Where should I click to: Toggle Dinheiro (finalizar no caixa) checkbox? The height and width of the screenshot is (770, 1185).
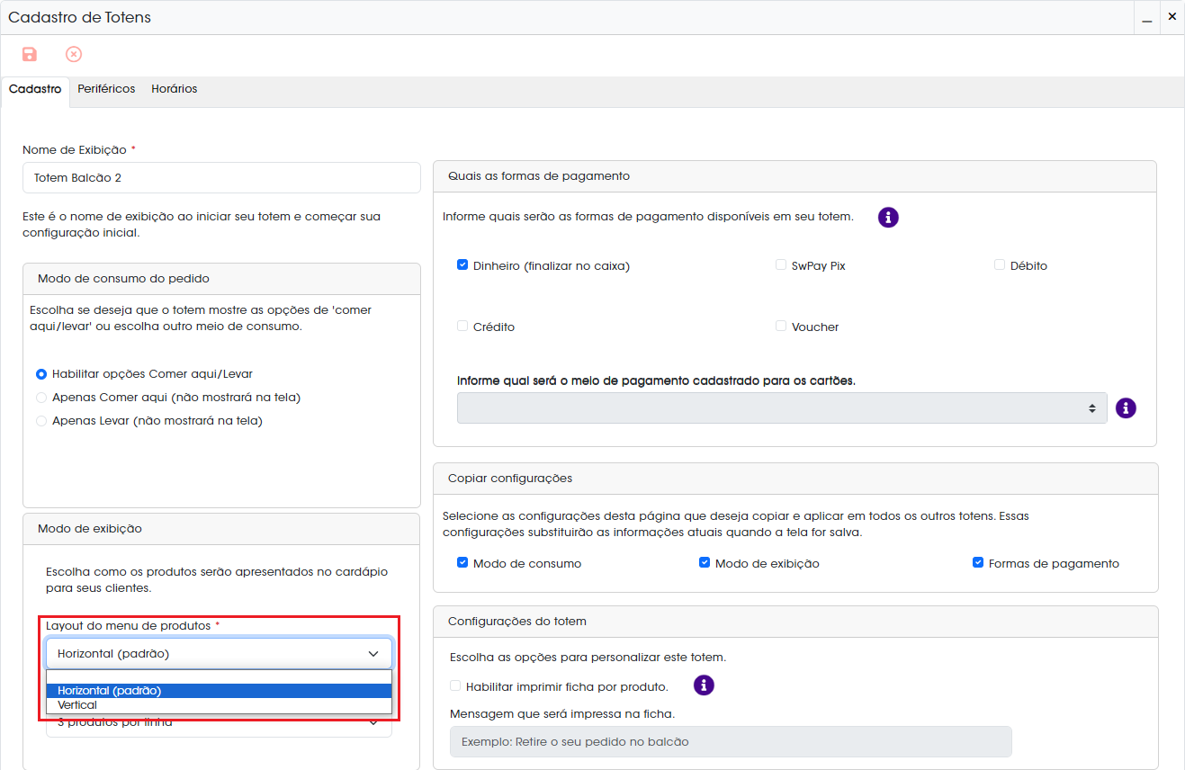462,265
